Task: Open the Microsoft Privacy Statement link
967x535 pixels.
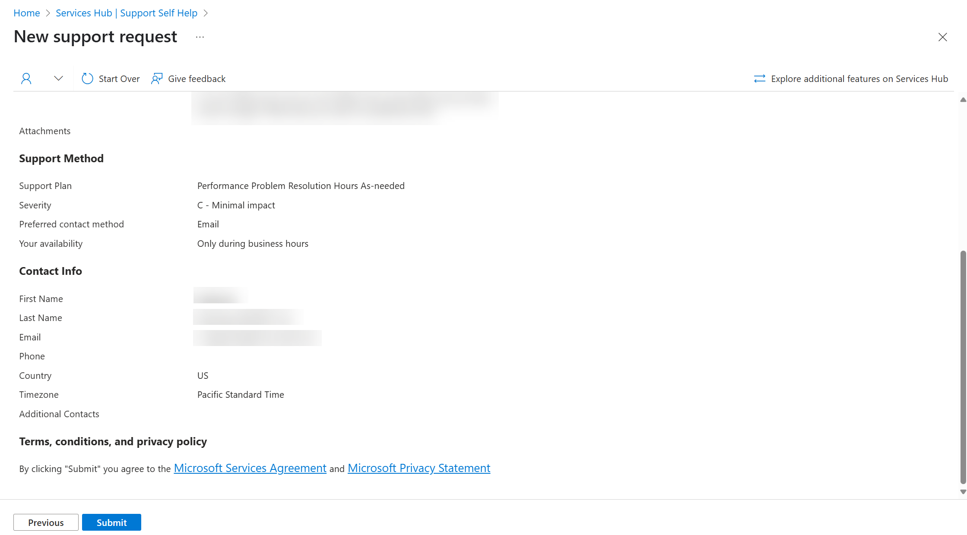Action: [419, 468]
